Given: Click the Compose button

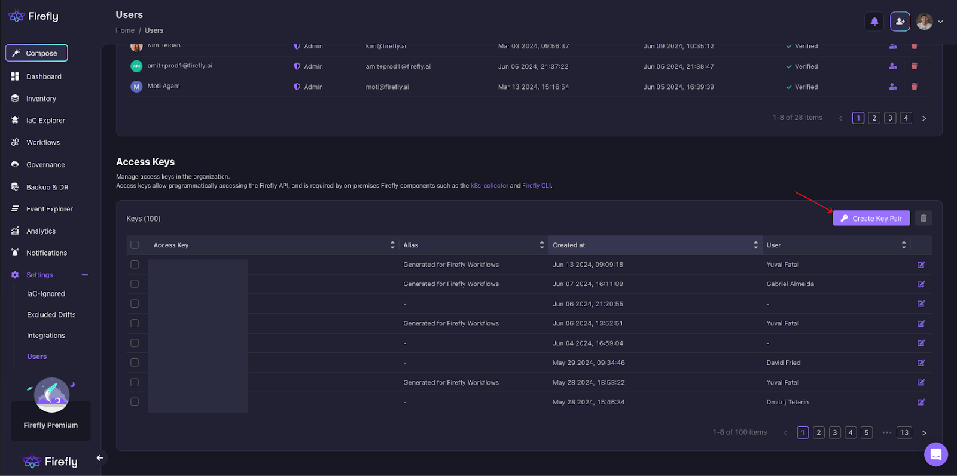Looking at the screenshot, I should coord(36,53).
